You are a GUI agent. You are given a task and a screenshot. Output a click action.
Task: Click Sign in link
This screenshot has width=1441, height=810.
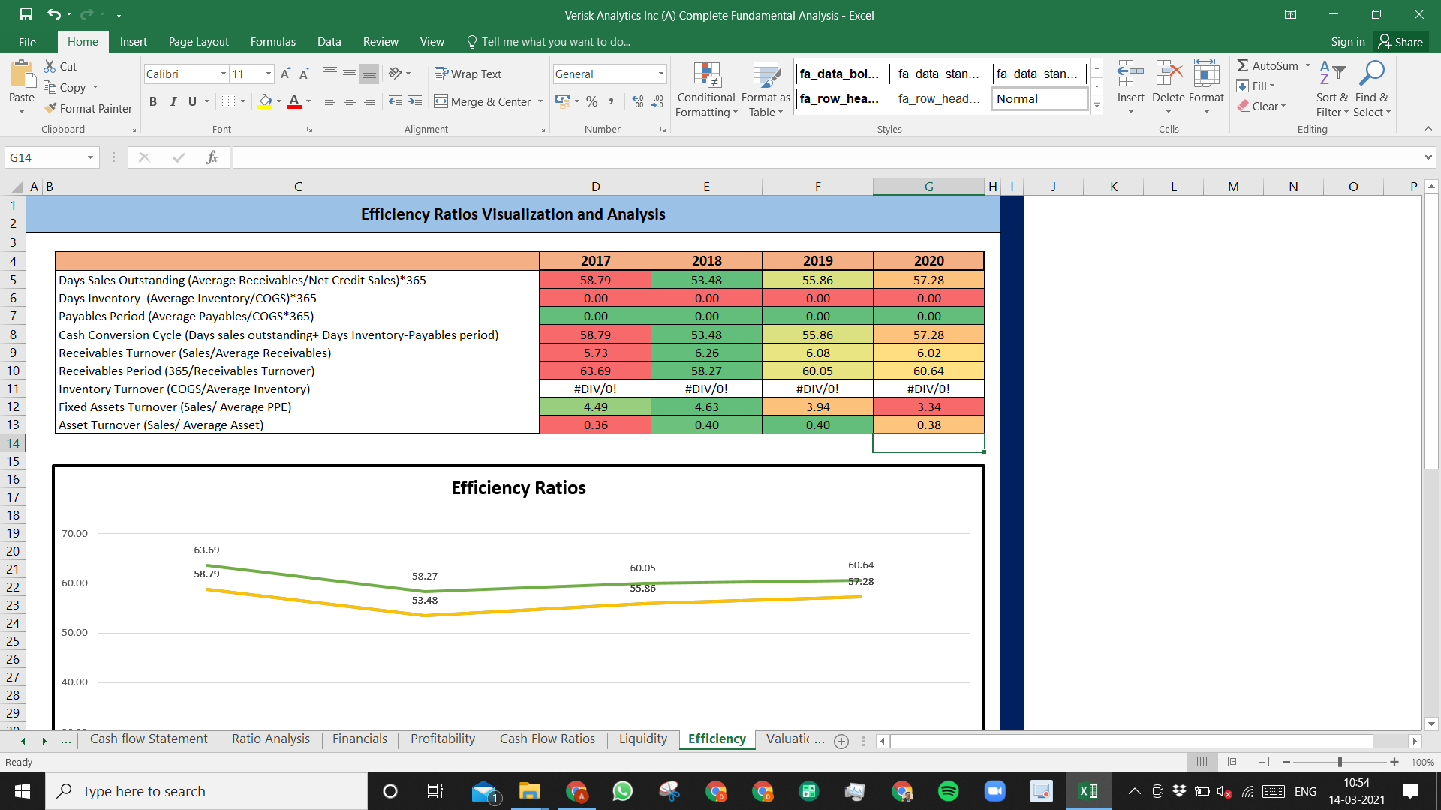pyautogui.click(x=1347, y=42)
